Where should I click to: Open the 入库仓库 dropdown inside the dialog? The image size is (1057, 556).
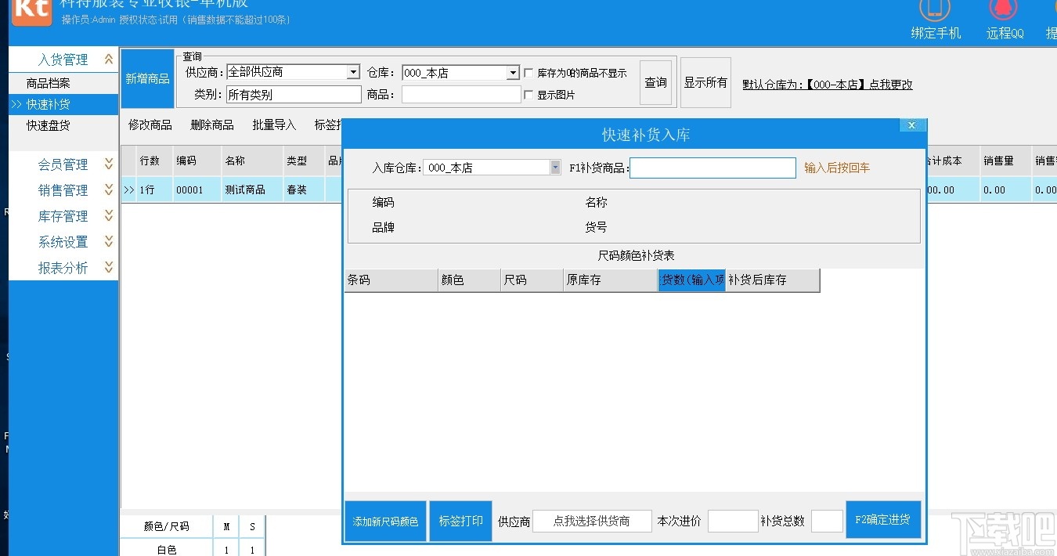point(555,167)
